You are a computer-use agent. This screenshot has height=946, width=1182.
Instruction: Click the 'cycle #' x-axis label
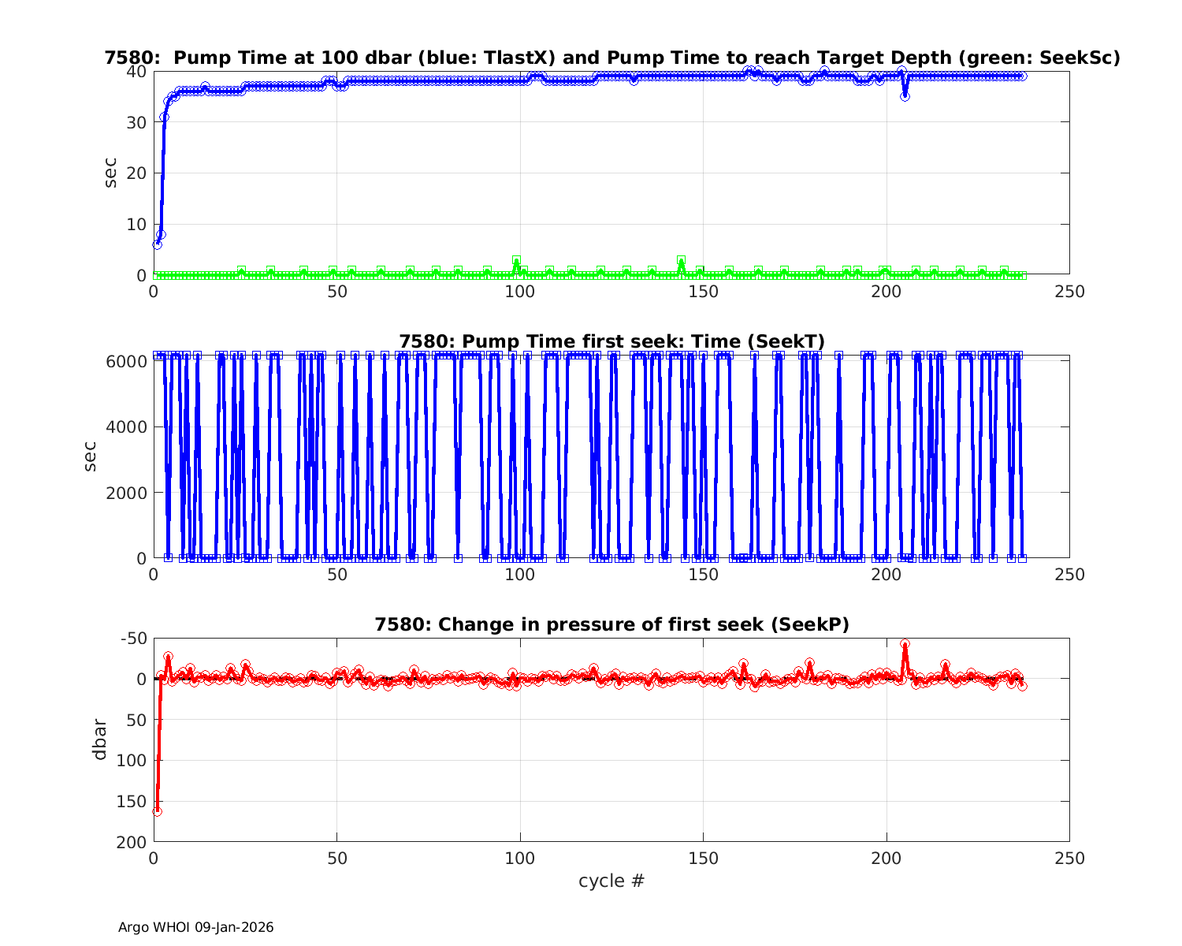tap(611, 881)
